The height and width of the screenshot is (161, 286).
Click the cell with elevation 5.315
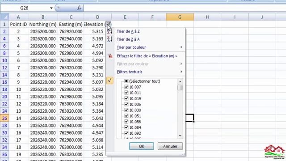(95, 32)
